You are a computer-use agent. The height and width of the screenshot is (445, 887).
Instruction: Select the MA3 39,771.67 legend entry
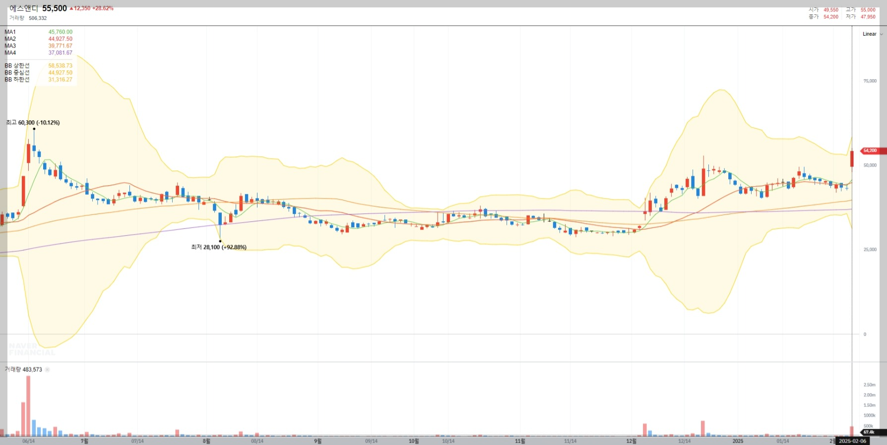[x=38, y=46]
